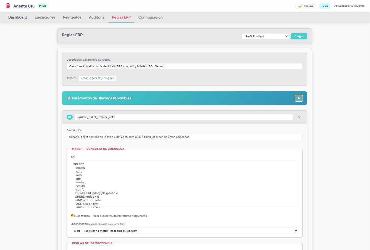The image size is (370, 250).
Task: Toggle the expectsRow checkbox
Action: point(72,215)
